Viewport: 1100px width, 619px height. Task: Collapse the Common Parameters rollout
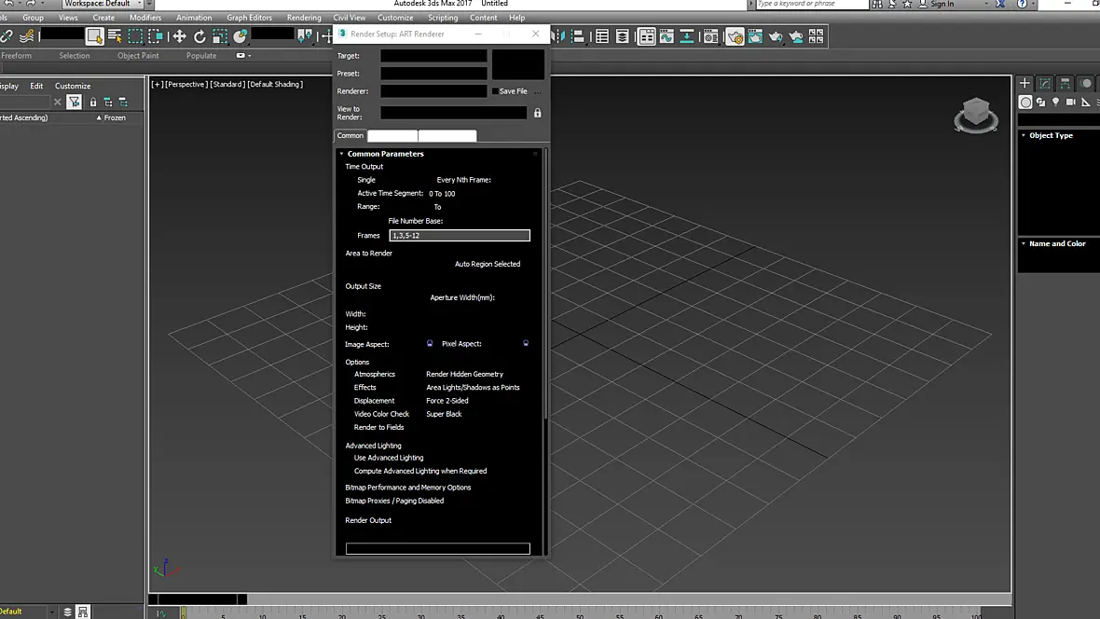tap(341, 154)
